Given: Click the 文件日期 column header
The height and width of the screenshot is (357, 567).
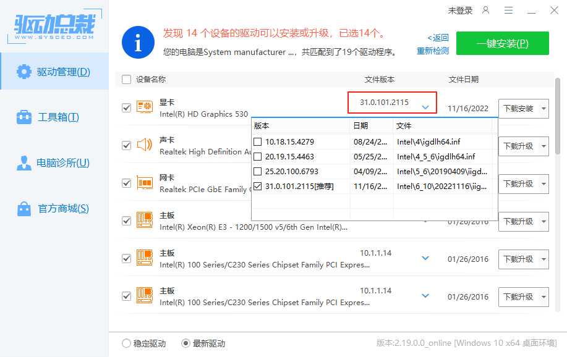Looking at the screenshot, I should coord(464,80).
